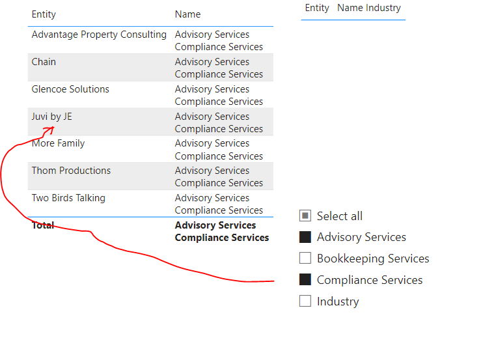The width and height of the screenshot is (481, 351).
Task: Select the Chain entity row
Action: (44, 62)
